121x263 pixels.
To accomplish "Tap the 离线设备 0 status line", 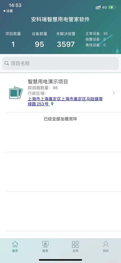I will pyautogui.click(x=96, y=45).
